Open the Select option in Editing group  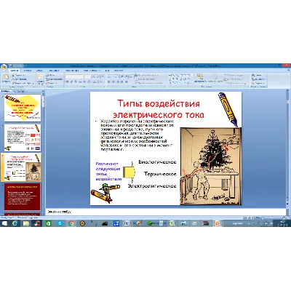(x=258, y=83)
